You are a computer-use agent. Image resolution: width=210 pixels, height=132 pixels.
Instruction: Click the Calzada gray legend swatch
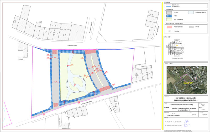[169, 12]
